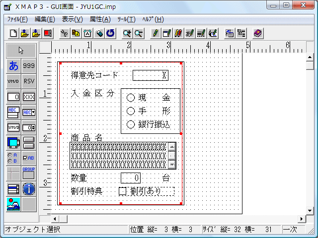
Task: Select the GROUP box tool
Action: coord(29,173)
